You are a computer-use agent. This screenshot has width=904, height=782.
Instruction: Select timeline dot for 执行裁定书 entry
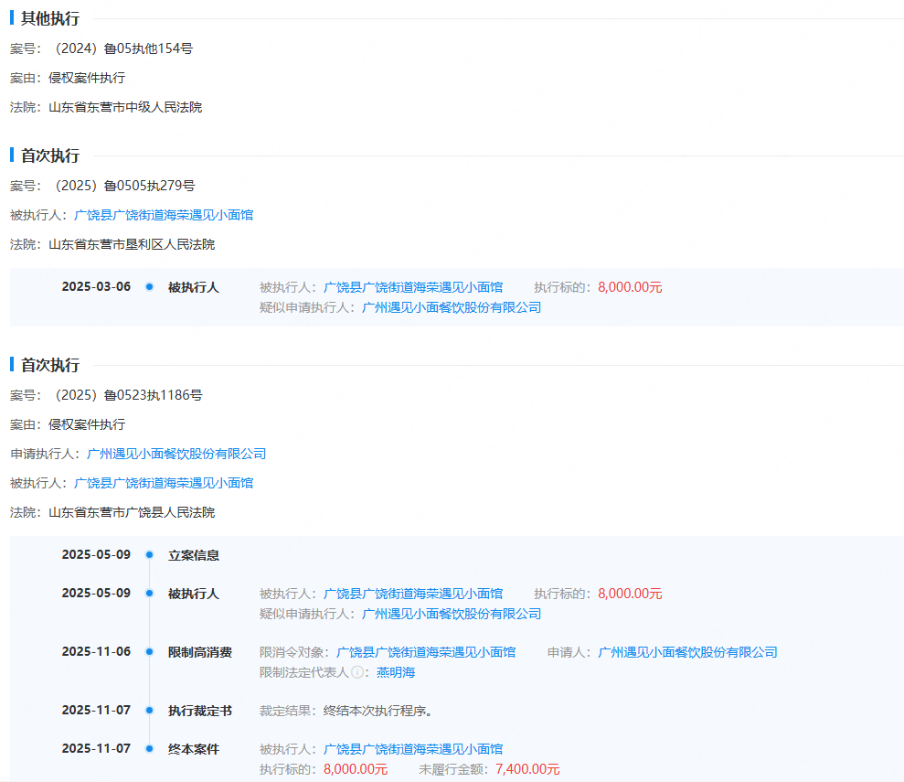149,710
